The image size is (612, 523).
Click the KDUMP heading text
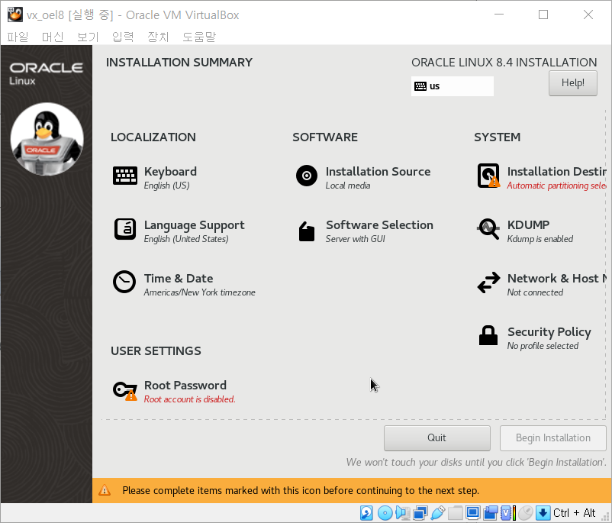point(528,225)
